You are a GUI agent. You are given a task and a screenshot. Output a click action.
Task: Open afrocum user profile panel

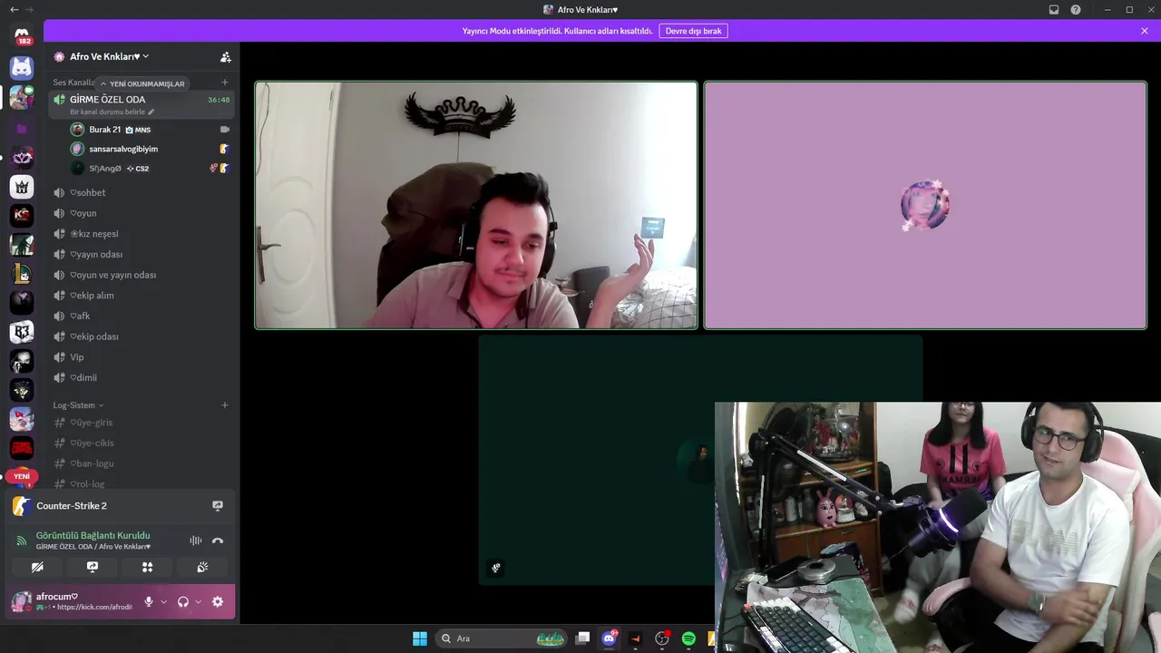click(71, 601)
